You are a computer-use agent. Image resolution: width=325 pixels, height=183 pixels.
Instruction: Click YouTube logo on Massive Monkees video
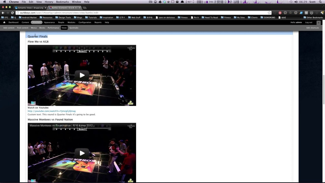coord(131,126)
